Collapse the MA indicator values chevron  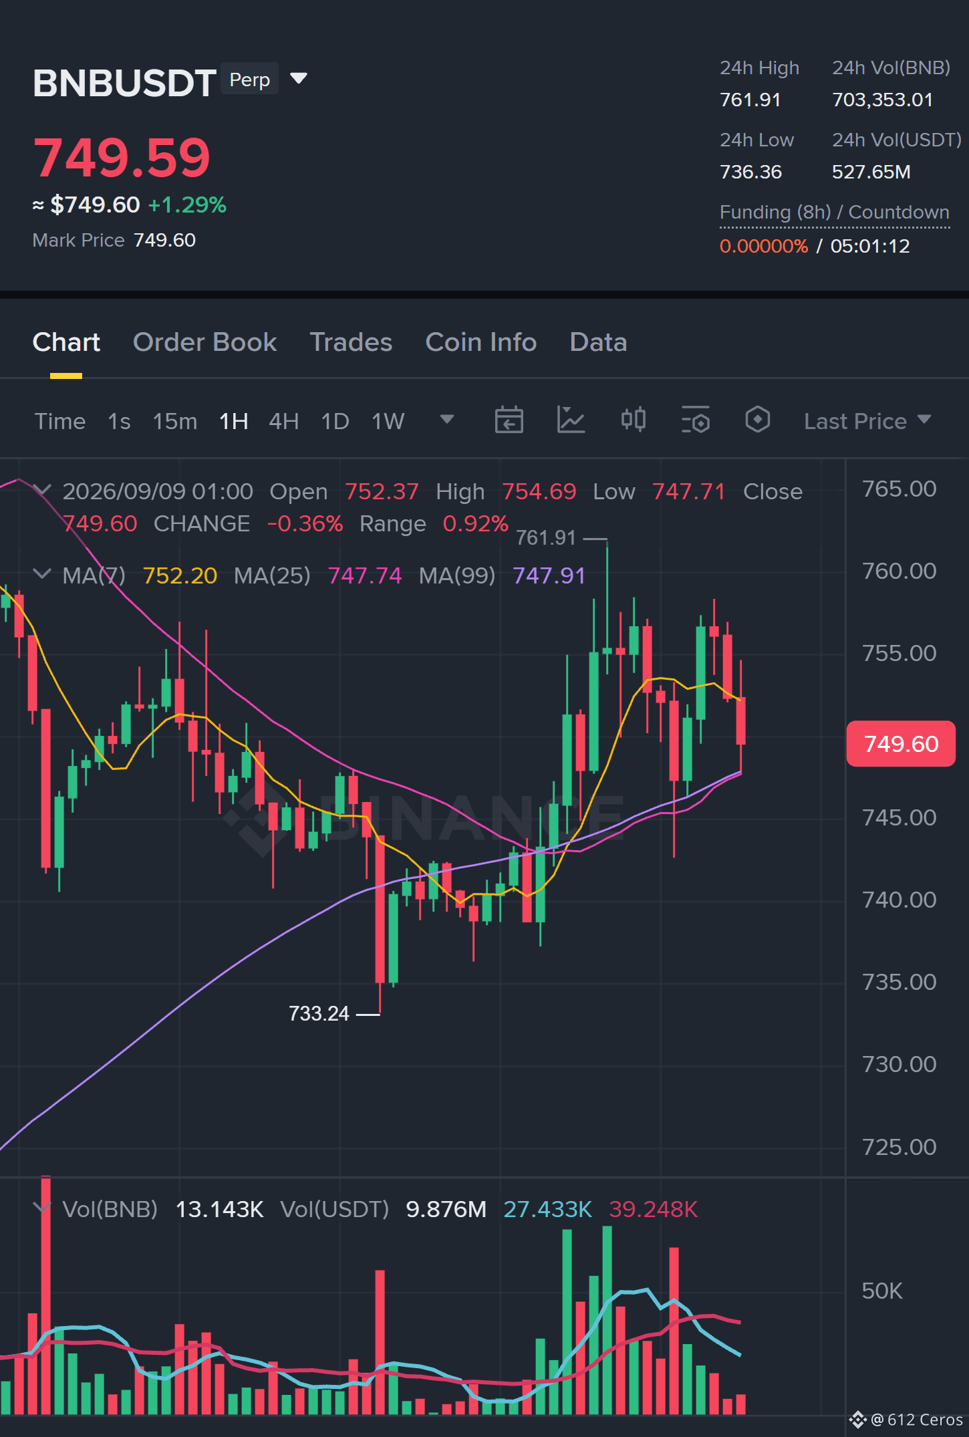[x=42, y=574]
